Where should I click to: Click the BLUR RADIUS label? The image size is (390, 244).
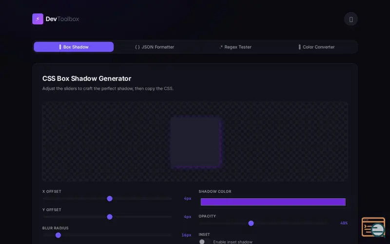[x=55, y=228]
